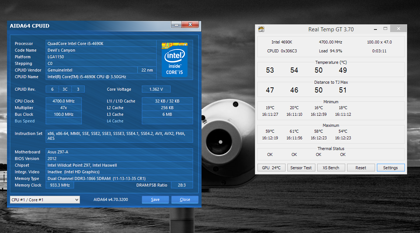Click the uptime '0:03:11' in Real Temp
This screenshot has width=420, height=233.
pyautogui.click(x=379, y=51)
